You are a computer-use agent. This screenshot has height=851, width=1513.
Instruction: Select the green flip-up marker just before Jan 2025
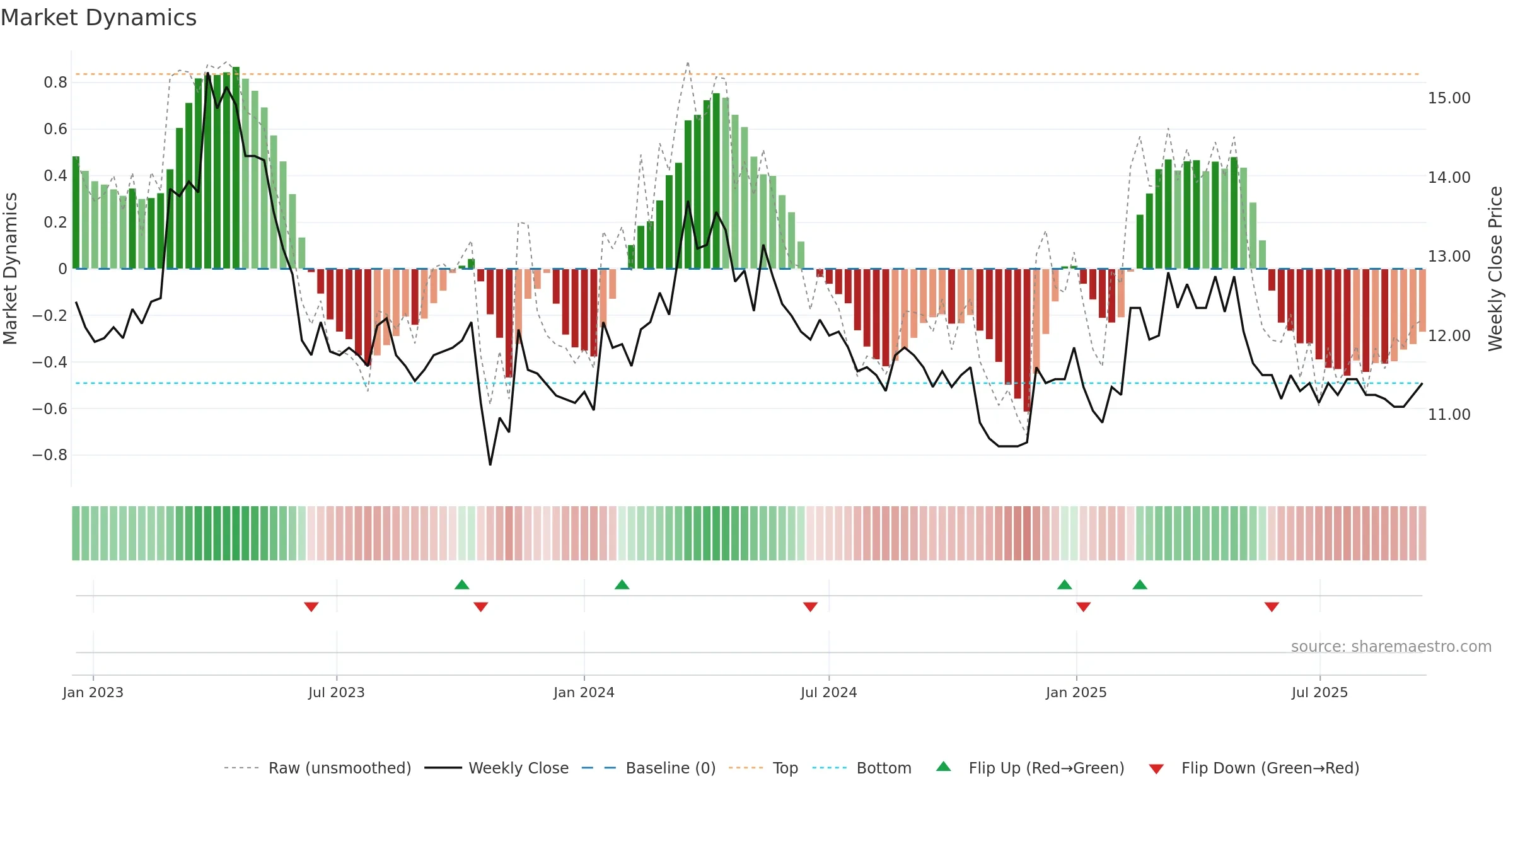[x=1065, y=584]
